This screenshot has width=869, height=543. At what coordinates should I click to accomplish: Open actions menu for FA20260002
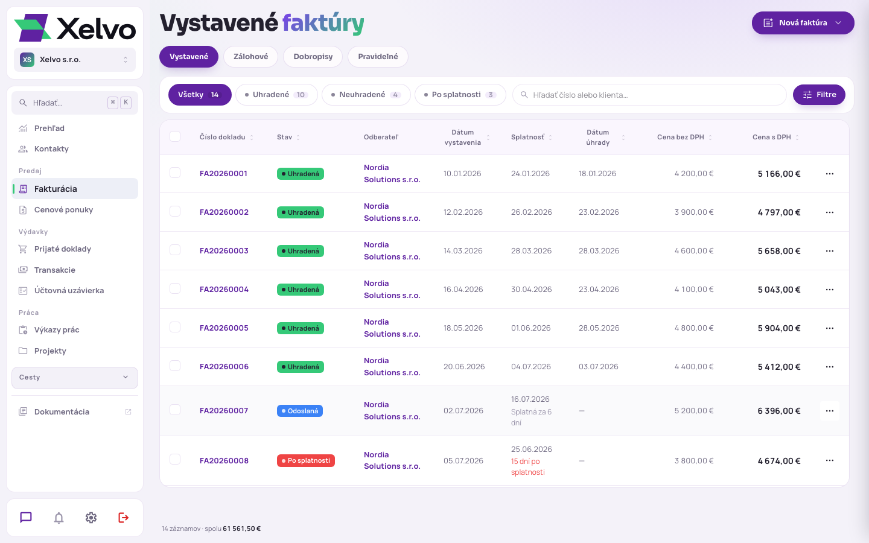point(830,212)
